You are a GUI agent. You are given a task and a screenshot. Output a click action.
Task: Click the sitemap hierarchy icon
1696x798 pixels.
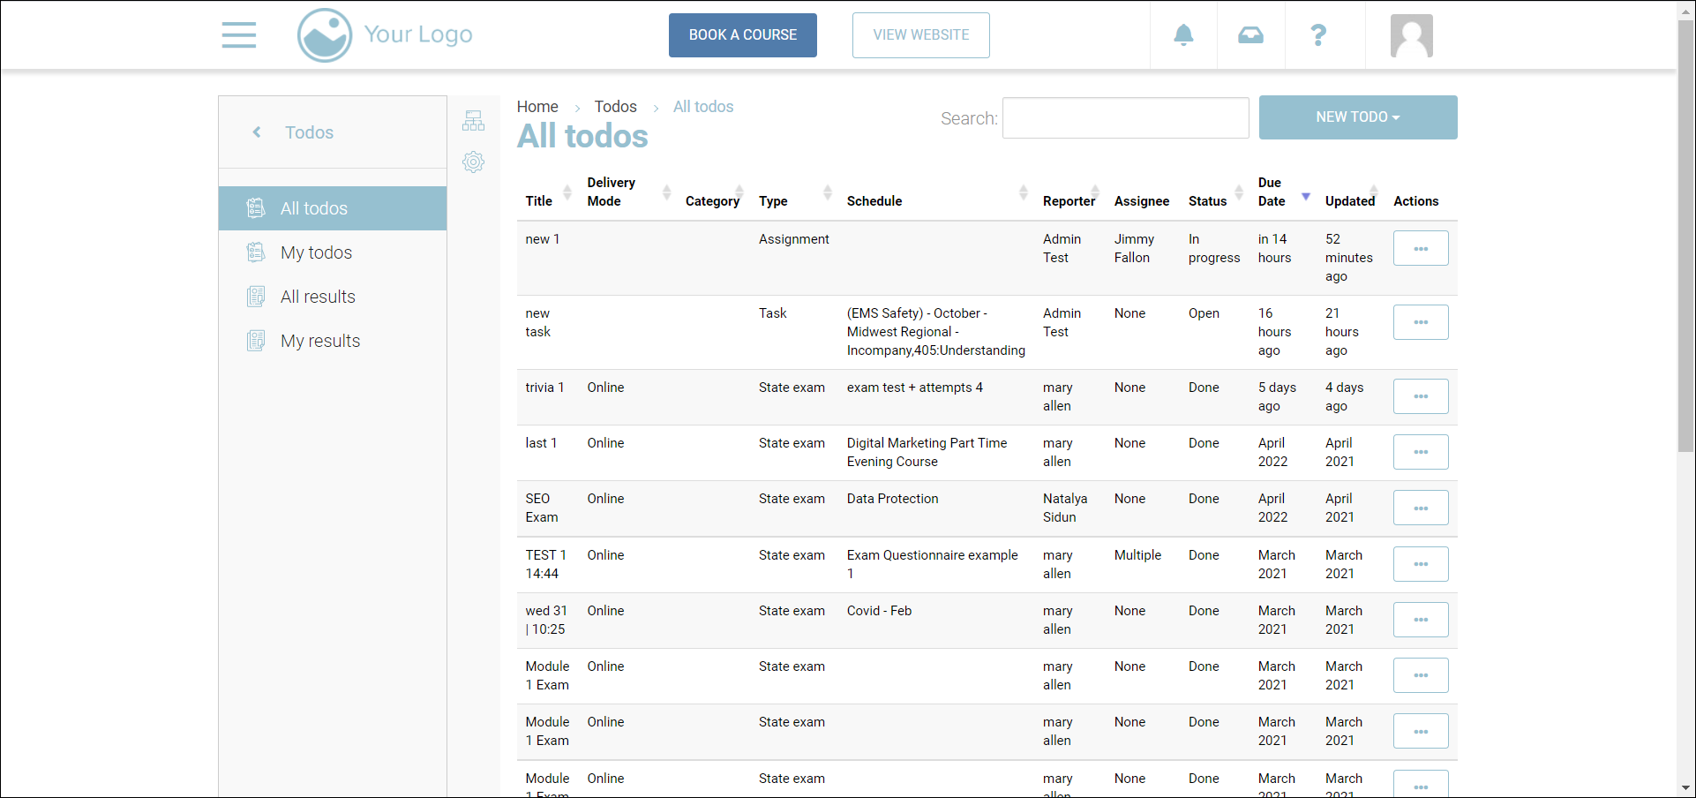point(474,121)
